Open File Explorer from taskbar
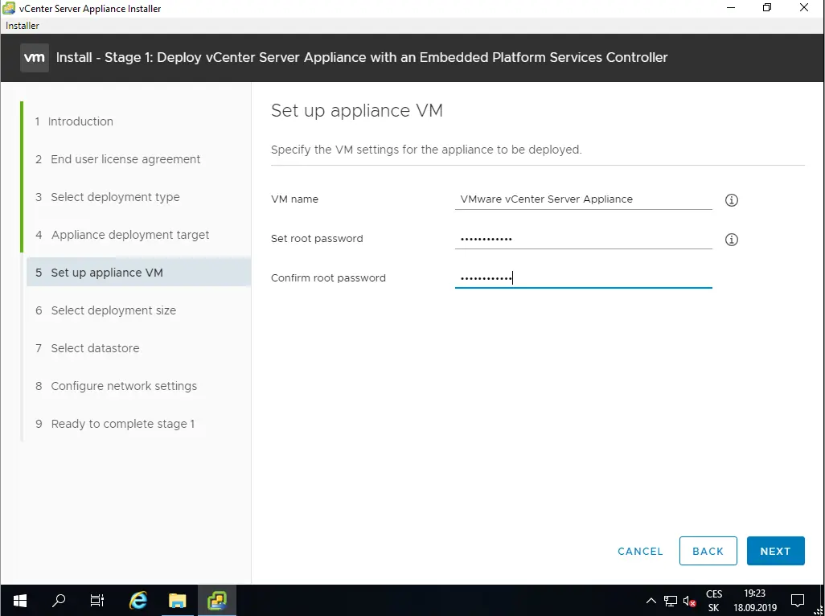 coord(178,600)
